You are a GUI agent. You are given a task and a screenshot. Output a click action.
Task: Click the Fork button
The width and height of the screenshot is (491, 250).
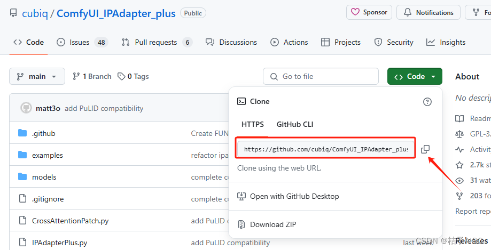click(478, 12)
